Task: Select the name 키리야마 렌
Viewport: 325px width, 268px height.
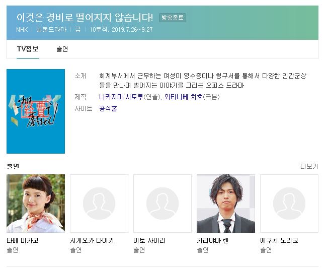Action: click(x=213, y=241)
